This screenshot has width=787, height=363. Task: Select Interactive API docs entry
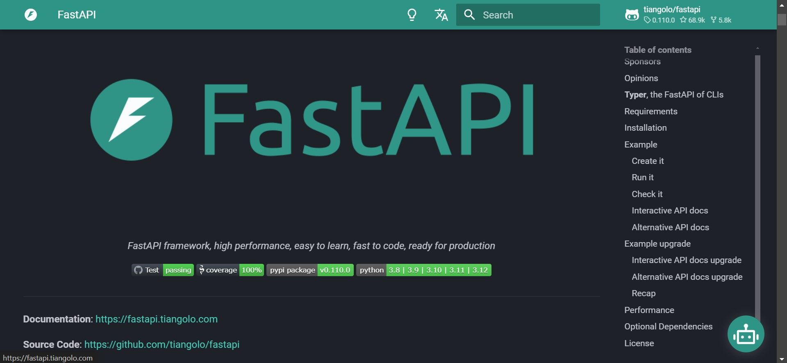tap(670, 211)
